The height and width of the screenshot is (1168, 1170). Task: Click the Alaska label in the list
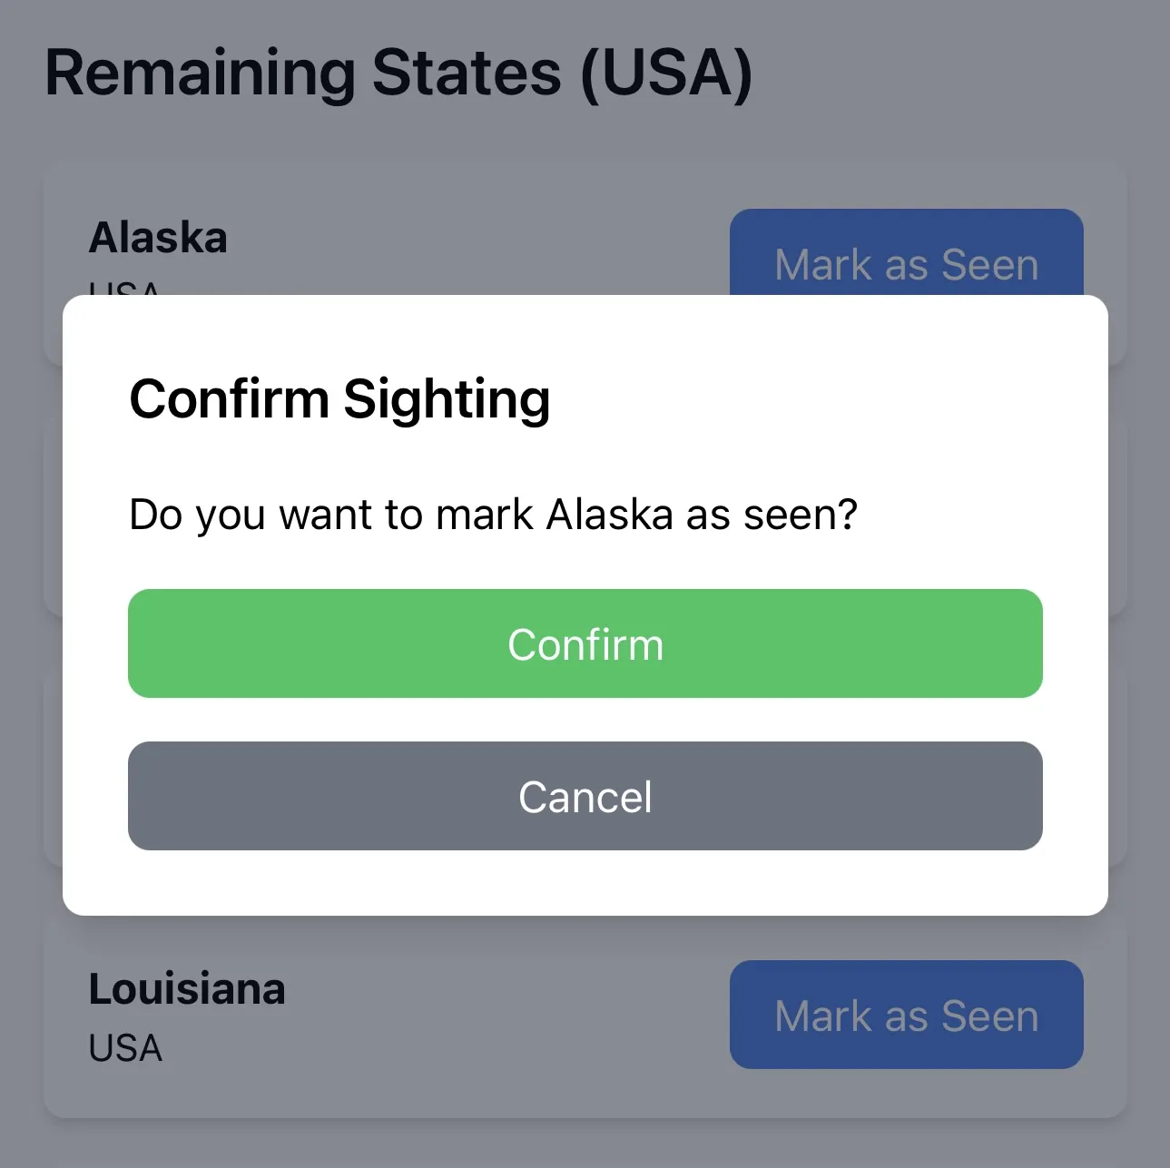click(158, 236)
